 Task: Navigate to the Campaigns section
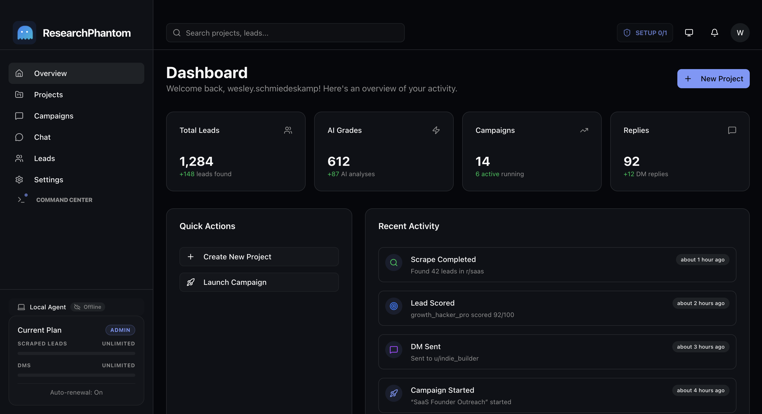[x=54, y=116]
